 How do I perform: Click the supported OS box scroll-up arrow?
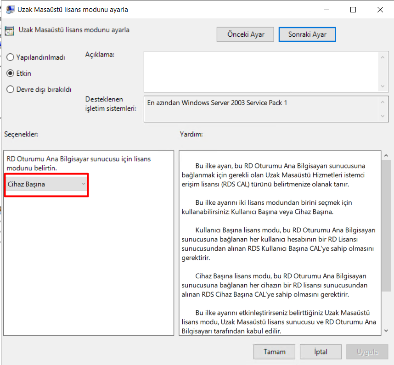click(383, 102)
